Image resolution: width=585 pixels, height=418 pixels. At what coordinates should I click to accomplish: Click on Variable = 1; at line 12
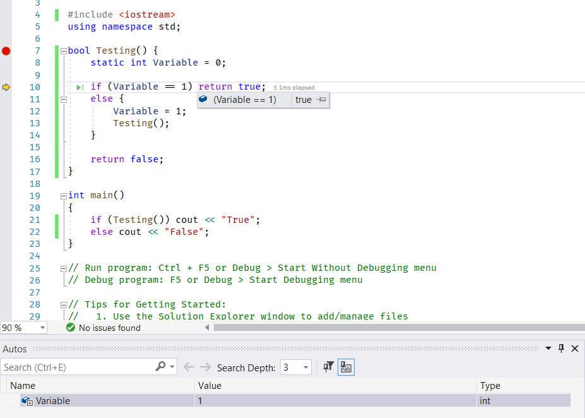click(x=149, y=111)
